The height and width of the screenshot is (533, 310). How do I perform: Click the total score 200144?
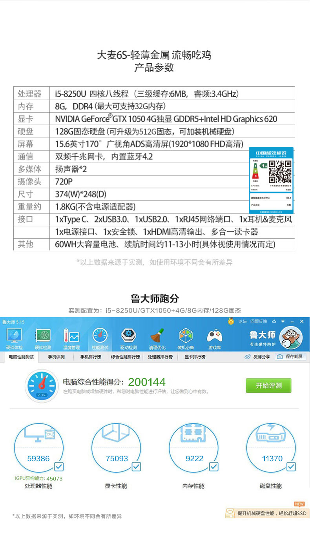point(147,382)
